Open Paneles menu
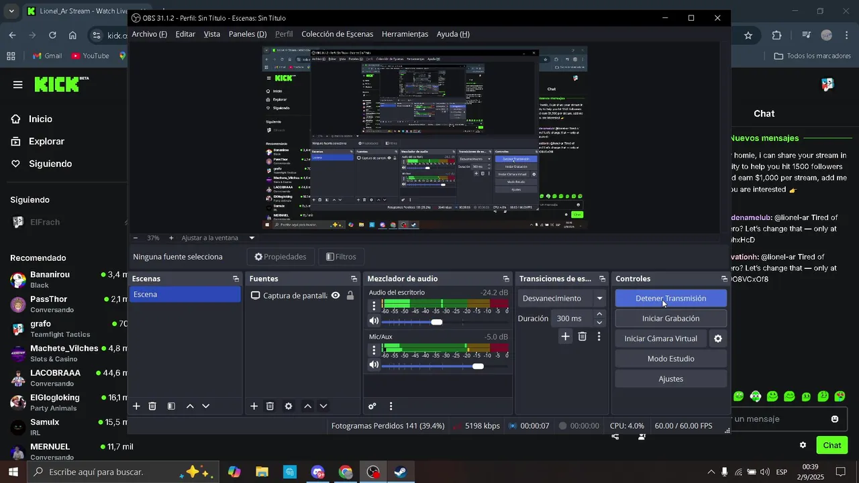The height and width of the screenshot is (483, 859). tap(248, 34)
